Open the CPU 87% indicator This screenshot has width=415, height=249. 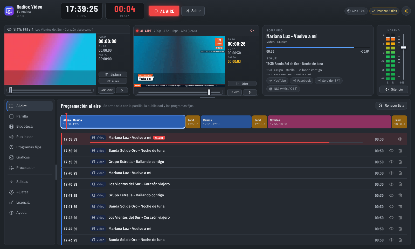[356, 11]
